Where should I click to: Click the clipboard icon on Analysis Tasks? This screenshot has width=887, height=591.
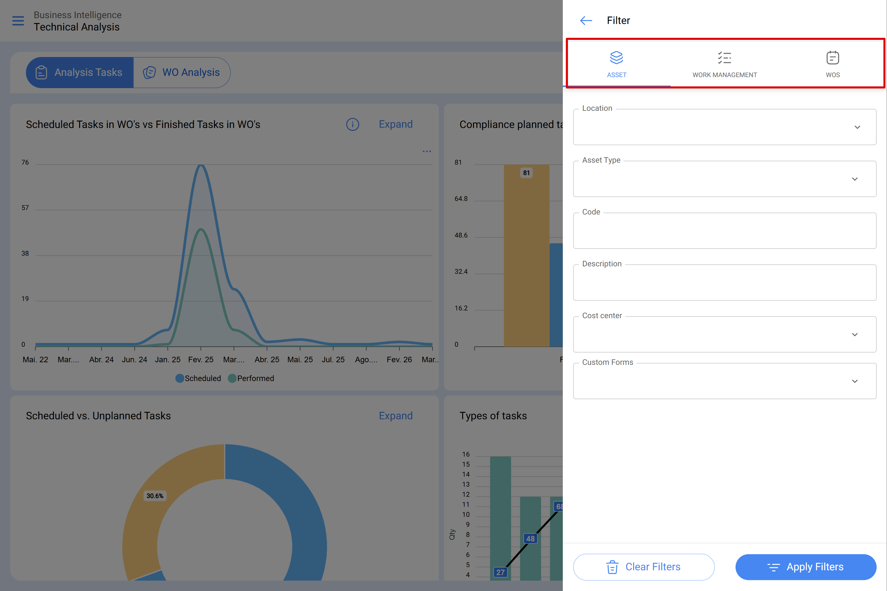click(x=41, y=72)
